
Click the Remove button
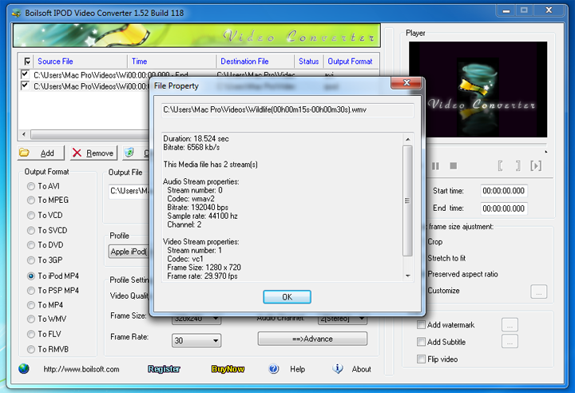pos(93,153)
